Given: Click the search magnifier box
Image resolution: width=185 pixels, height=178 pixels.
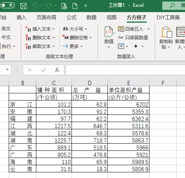Looking at the screenshot, I should pos(174,6).
